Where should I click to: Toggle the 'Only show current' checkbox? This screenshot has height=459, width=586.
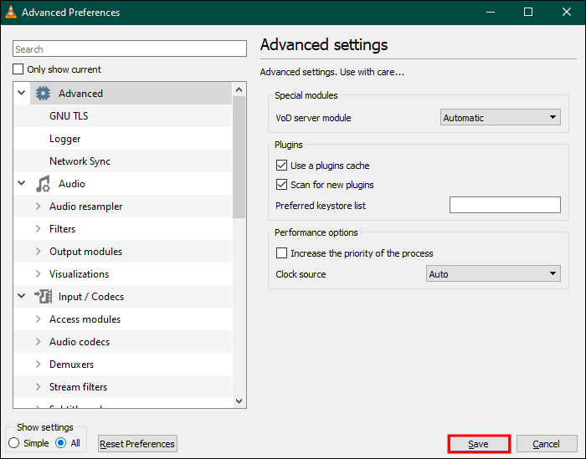pyautogui.click(x=19, y=69)
